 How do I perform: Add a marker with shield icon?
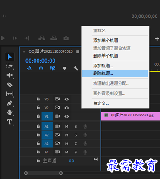click(x=64, y=68)
